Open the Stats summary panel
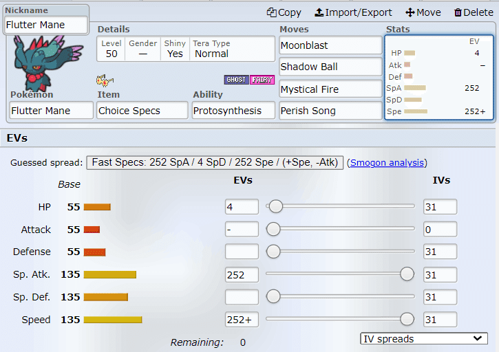Screen dimensions: 499x352 coord(439,77)
